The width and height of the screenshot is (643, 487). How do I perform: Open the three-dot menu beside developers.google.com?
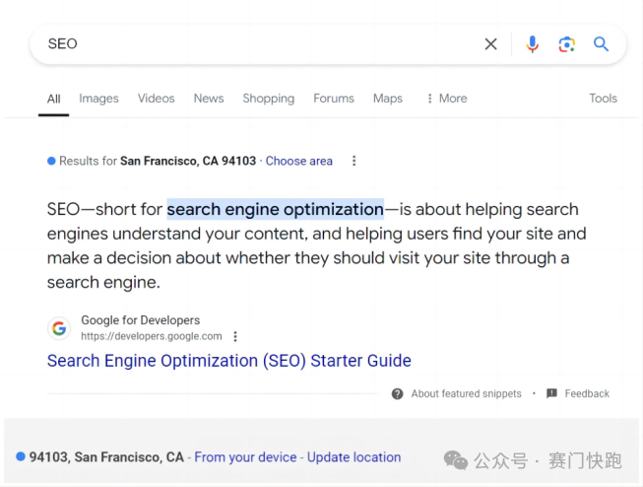point(235,336)
